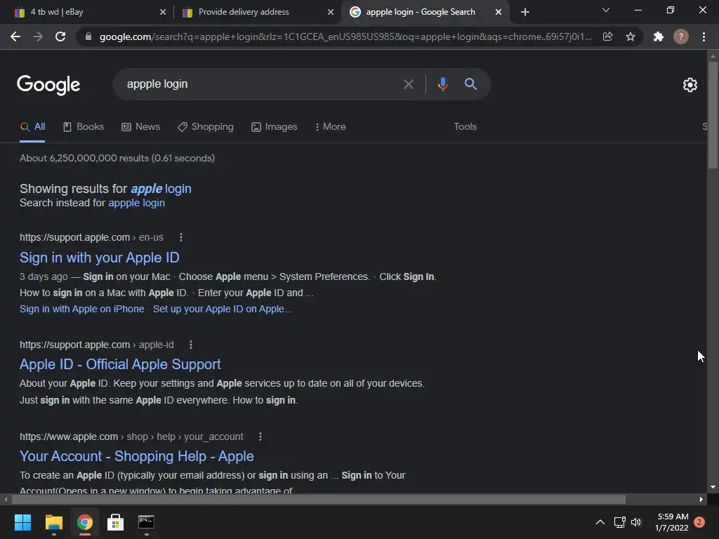Go to Google homepage logo
719x539 pixels.
tap(48, 85)
